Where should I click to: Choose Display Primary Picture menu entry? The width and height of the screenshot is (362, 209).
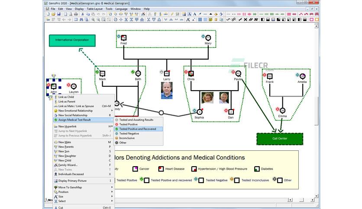pyautogui.click(x=83, y=180)
